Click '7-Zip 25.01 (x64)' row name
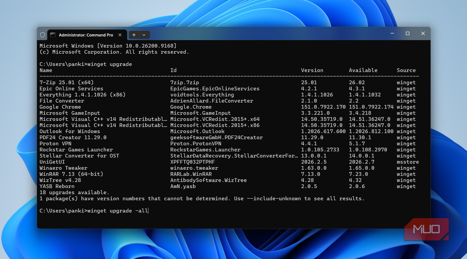Image resolution: width=467 pixels, height=259 pixels. [67, 82]
